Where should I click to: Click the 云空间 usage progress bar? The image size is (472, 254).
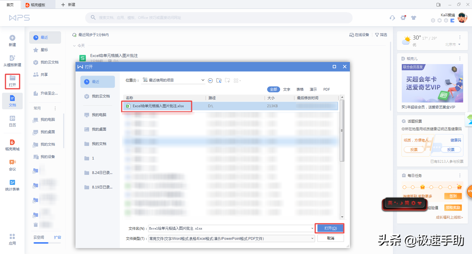pyautogui.click(x=47, y=243)
